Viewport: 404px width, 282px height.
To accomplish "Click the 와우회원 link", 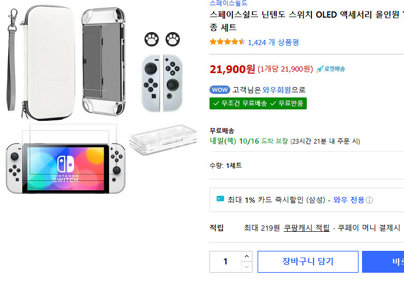I will (276, 90).
